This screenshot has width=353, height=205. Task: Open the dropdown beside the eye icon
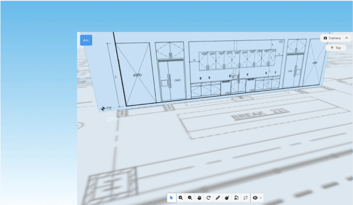click(261, 198)
